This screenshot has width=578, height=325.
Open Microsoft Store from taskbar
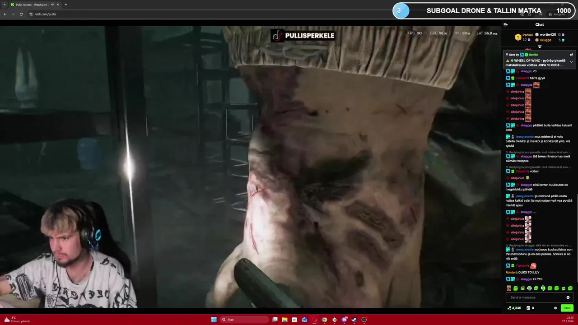(x=294, y=320)
